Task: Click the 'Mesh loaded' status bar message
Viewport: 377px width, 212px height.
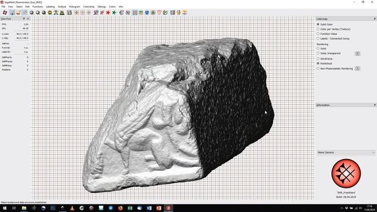Action: coord(24,203)
